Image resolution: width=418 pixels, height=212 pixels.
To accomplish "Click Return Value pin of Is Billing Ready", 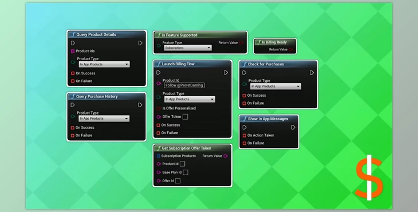I will [x=290, y=50].
